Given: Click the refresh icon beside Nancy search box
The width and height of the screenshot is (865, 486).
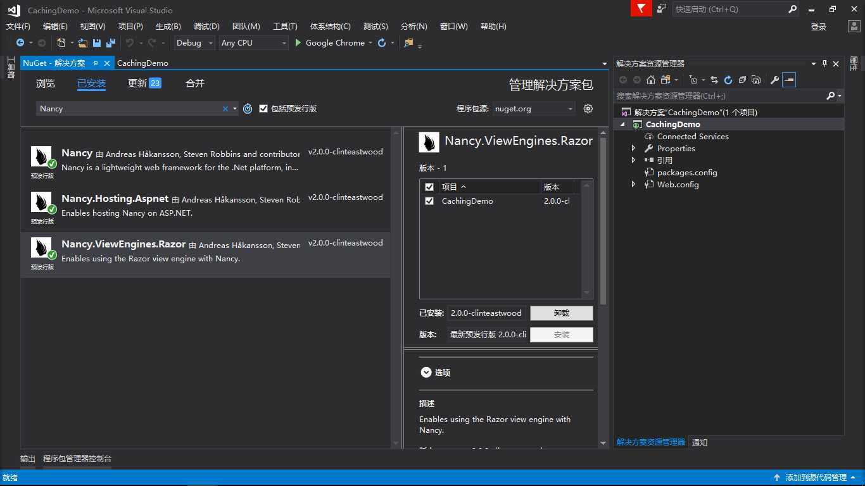Looking at the screenshot, I should click(248, 109).
